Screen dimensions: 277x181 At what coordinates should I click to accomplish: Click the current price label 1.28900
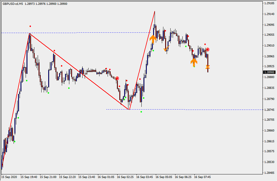pyautogui.click(x=269, y=72)
